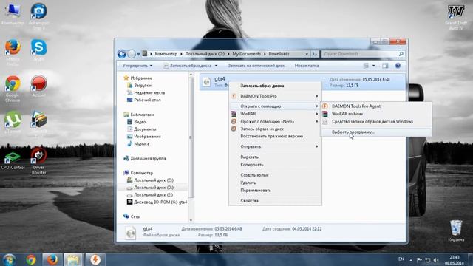Select Копировать in the context menu
The image size is (473, 266).
point(275,165)
